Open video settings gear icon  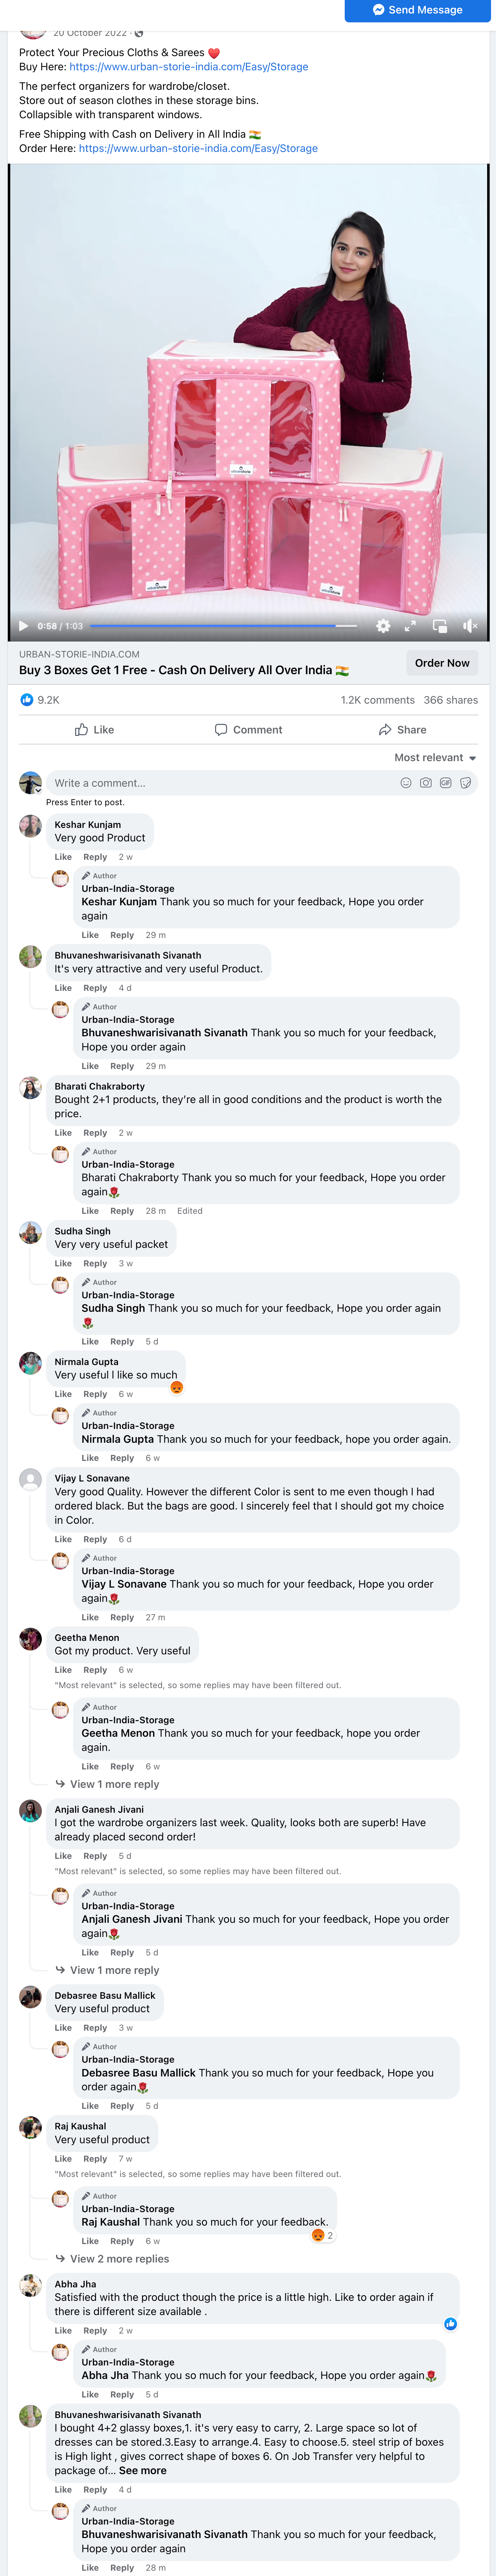click(x=382, y=626)
